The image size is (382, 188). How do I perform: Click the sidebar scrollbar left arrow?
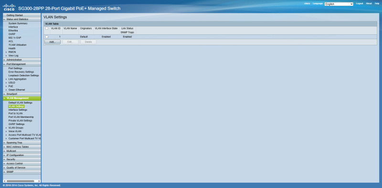[x=4, y=181]
